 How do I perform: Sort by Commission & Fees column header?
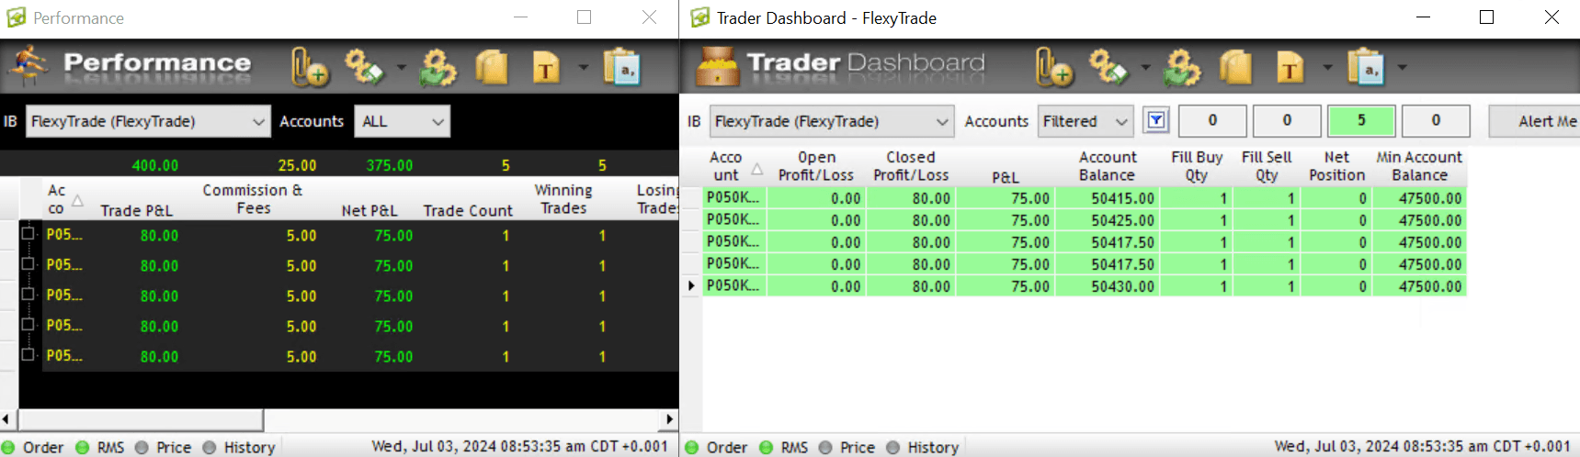click(x=252, y=199)
